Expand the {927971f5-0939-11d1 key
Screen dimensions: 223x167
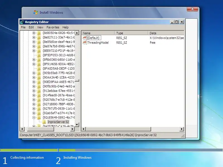point(34,109)
